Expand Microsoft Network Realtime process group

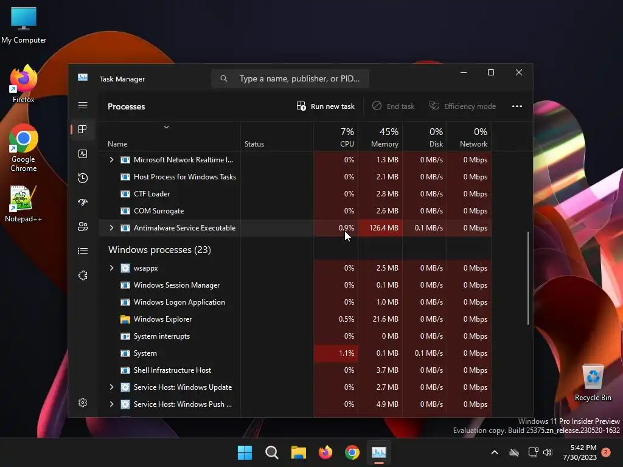tap(112, 160)
